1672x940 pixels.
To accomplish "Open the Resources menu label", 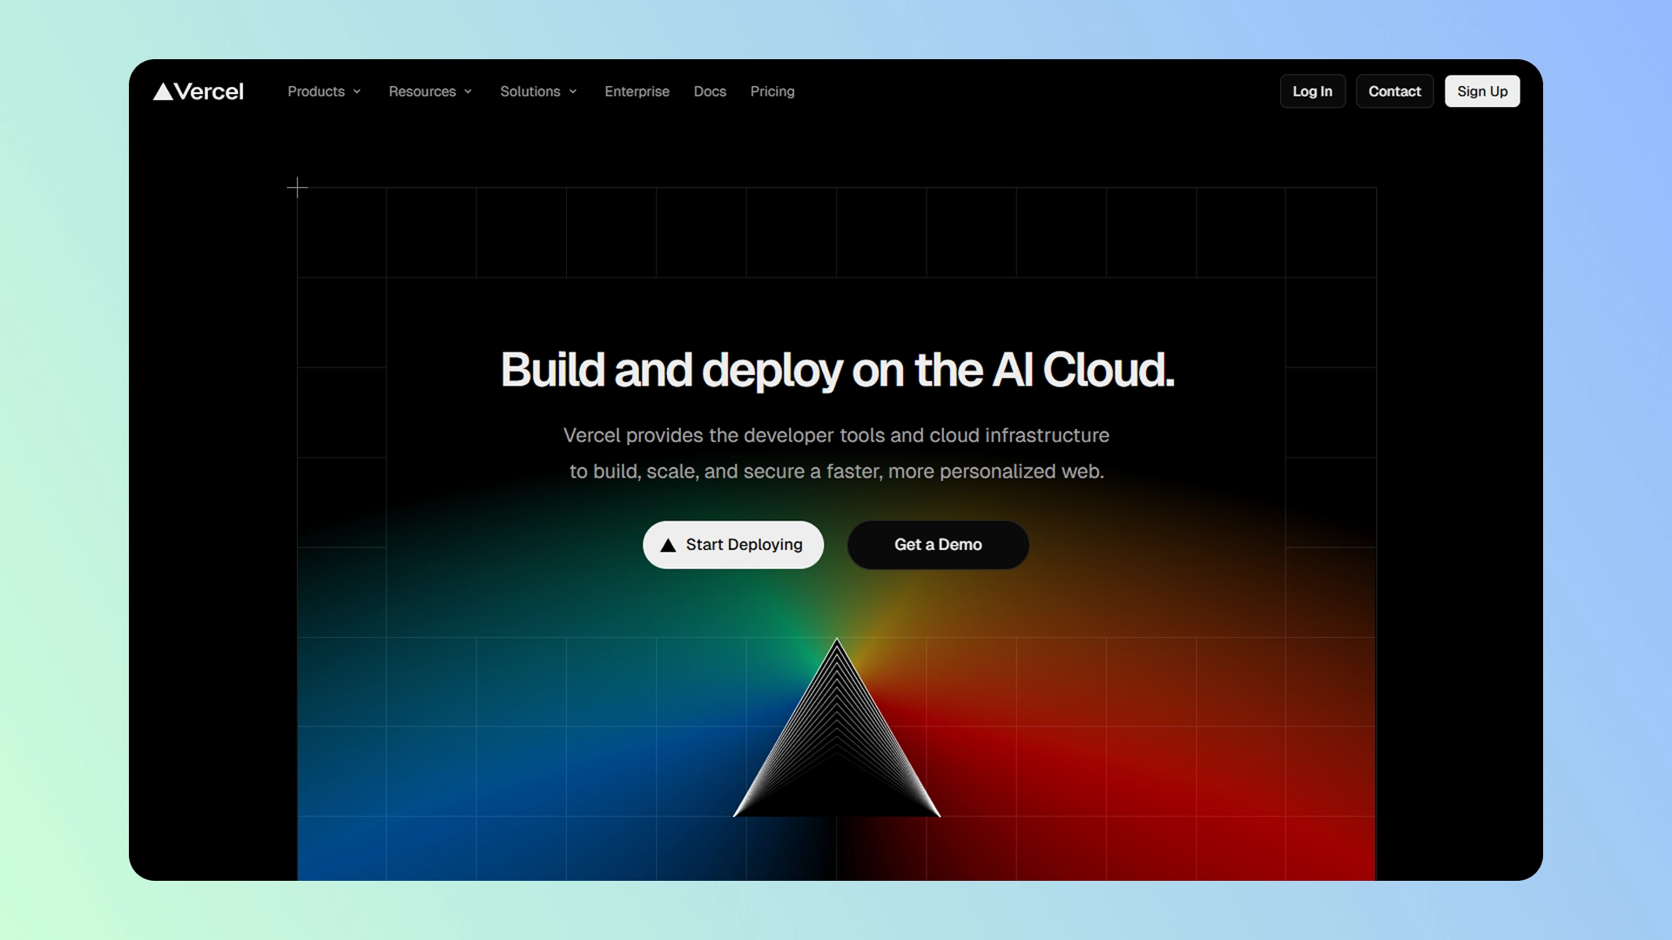I will pyautogui.click(x=422, y=91).
